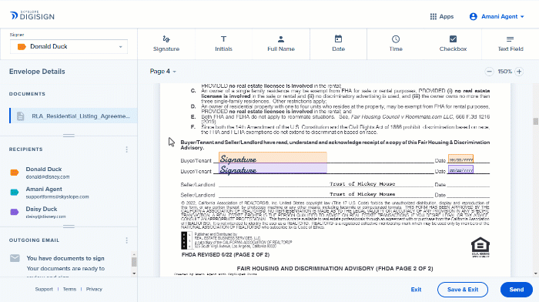539x302 pixels.
Task: Click the 150% zoom level text
Action: (x=504, y=72)
